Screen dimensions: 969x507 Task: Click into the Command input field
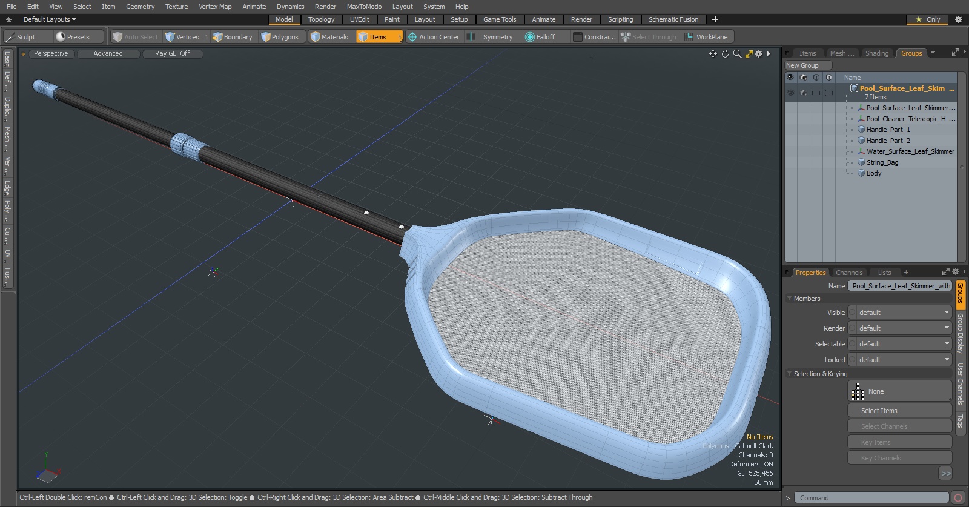click(x=871, y=498)
